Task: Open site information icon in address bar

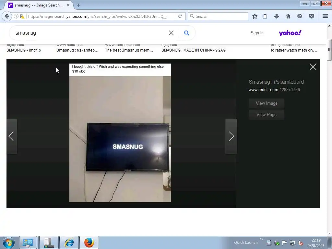Action: (x=16, y=16)
